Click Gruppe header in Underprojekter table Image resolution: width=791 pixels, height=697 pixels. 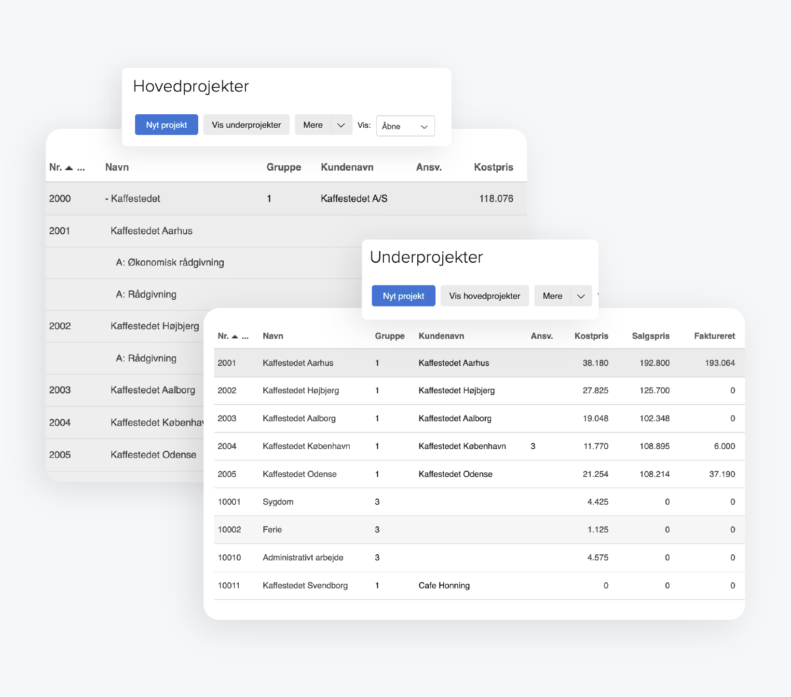(390, 336)
